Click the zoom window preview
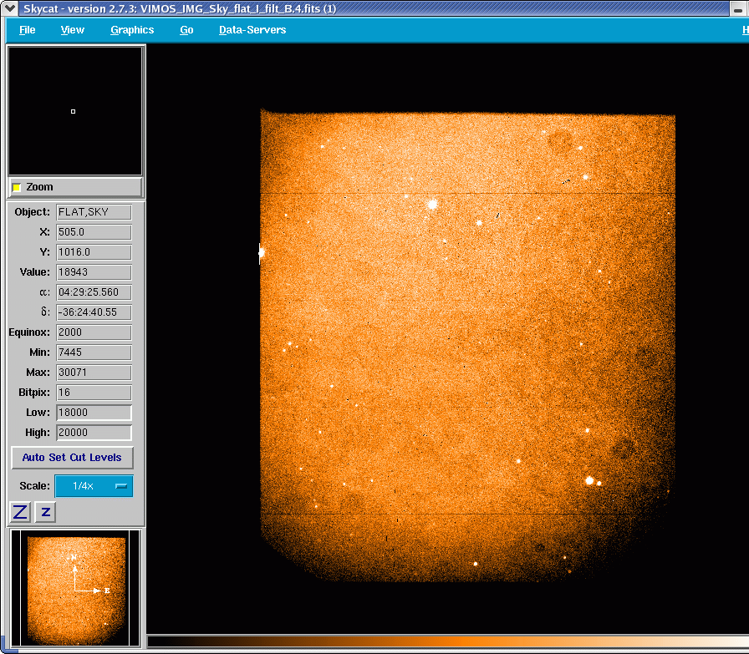The width and height of the screenshot is (749, 654). (x=75, y=111)
